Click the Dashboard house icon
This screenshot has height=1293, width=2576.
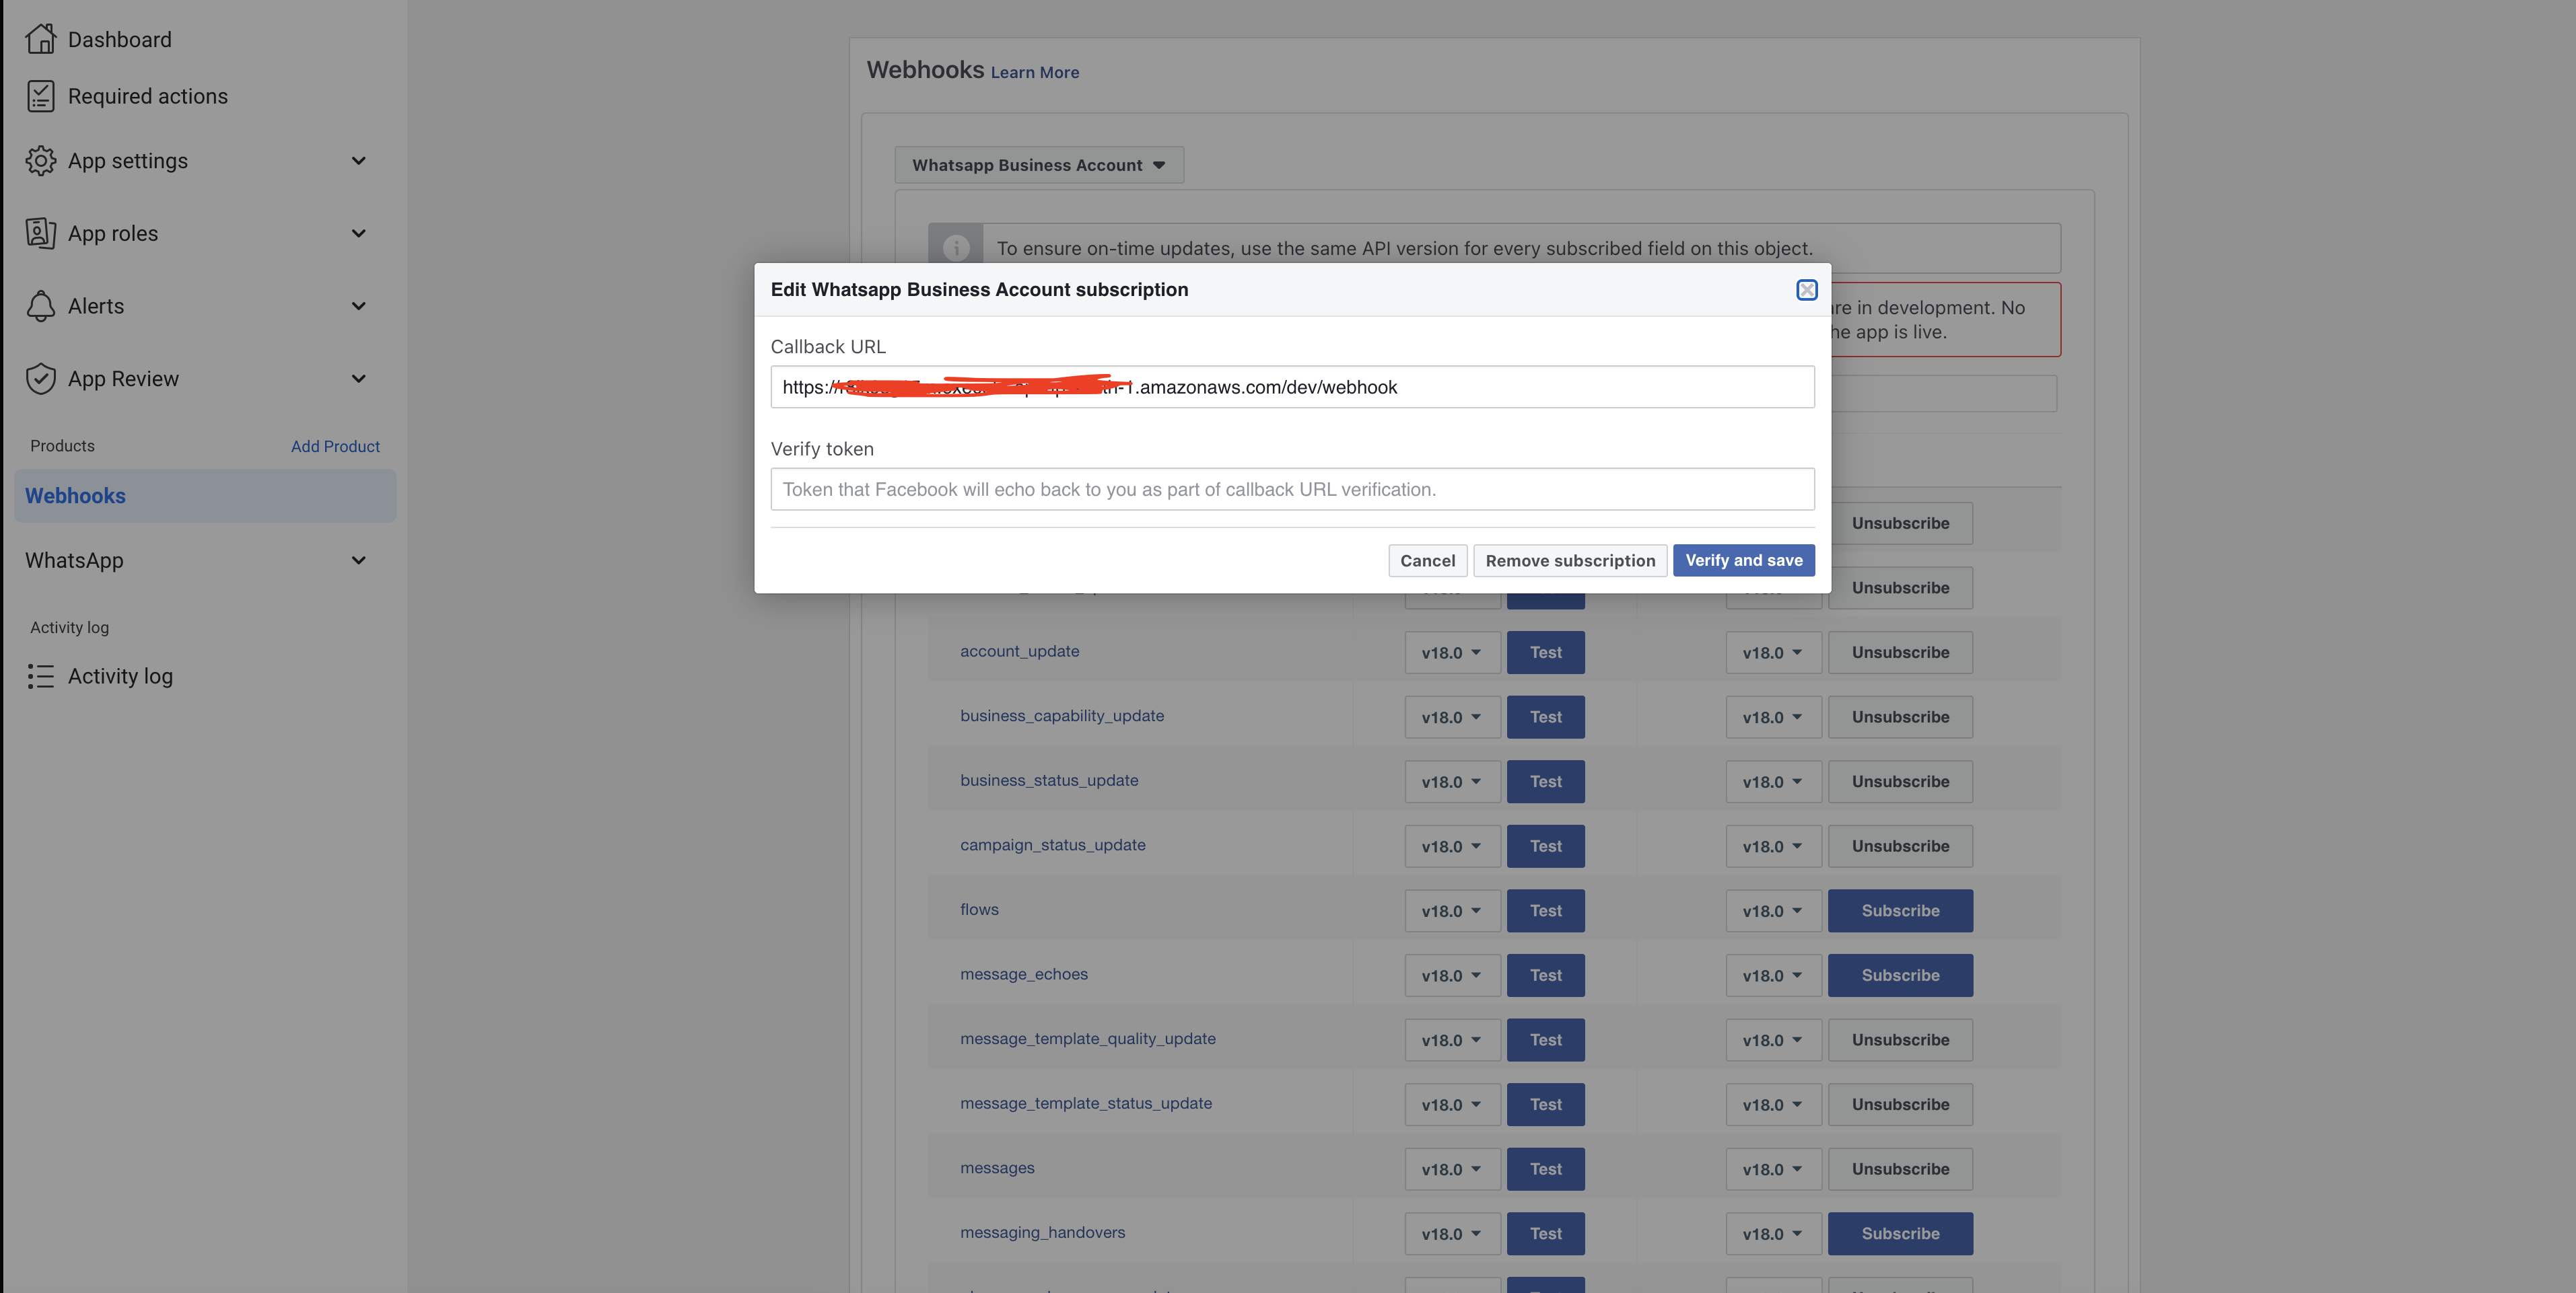click(40, 39)
